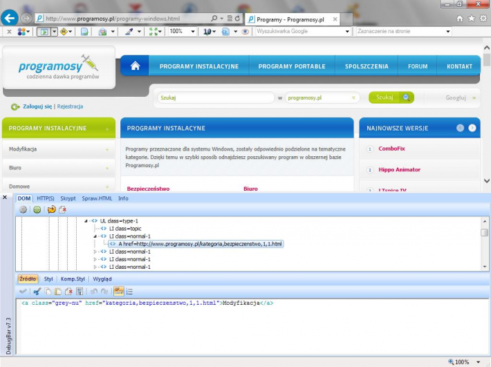
Task: Click the yellow diamond toolbar icon
Action: 64,32
